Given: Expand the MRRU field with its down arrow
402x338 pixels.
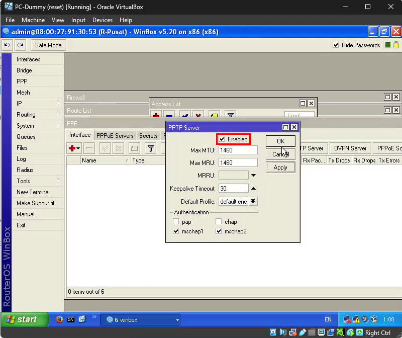Looking at the screenshot, I should click(x=254, y=176).
